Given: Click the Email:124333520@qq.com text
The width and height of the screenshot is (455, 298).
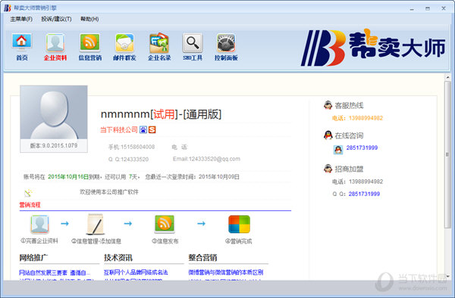Looking at the screenshot, I should point(206,159).
